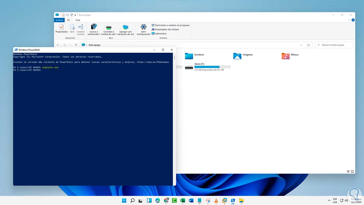Open Abrir configuración gear in ribbon
Viewport: 364px width, 205px height.
coord(143,30)
